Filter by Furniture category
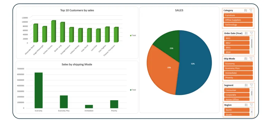Screen dimensions: 264x120 pos(238,15)
